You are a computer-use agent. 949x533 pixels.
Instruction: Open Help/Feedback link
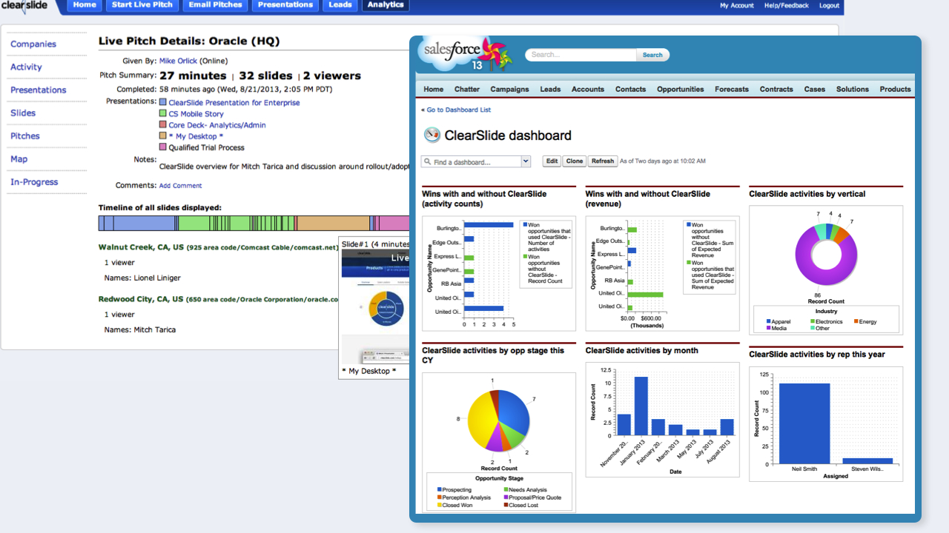click(x=787, y=5)
